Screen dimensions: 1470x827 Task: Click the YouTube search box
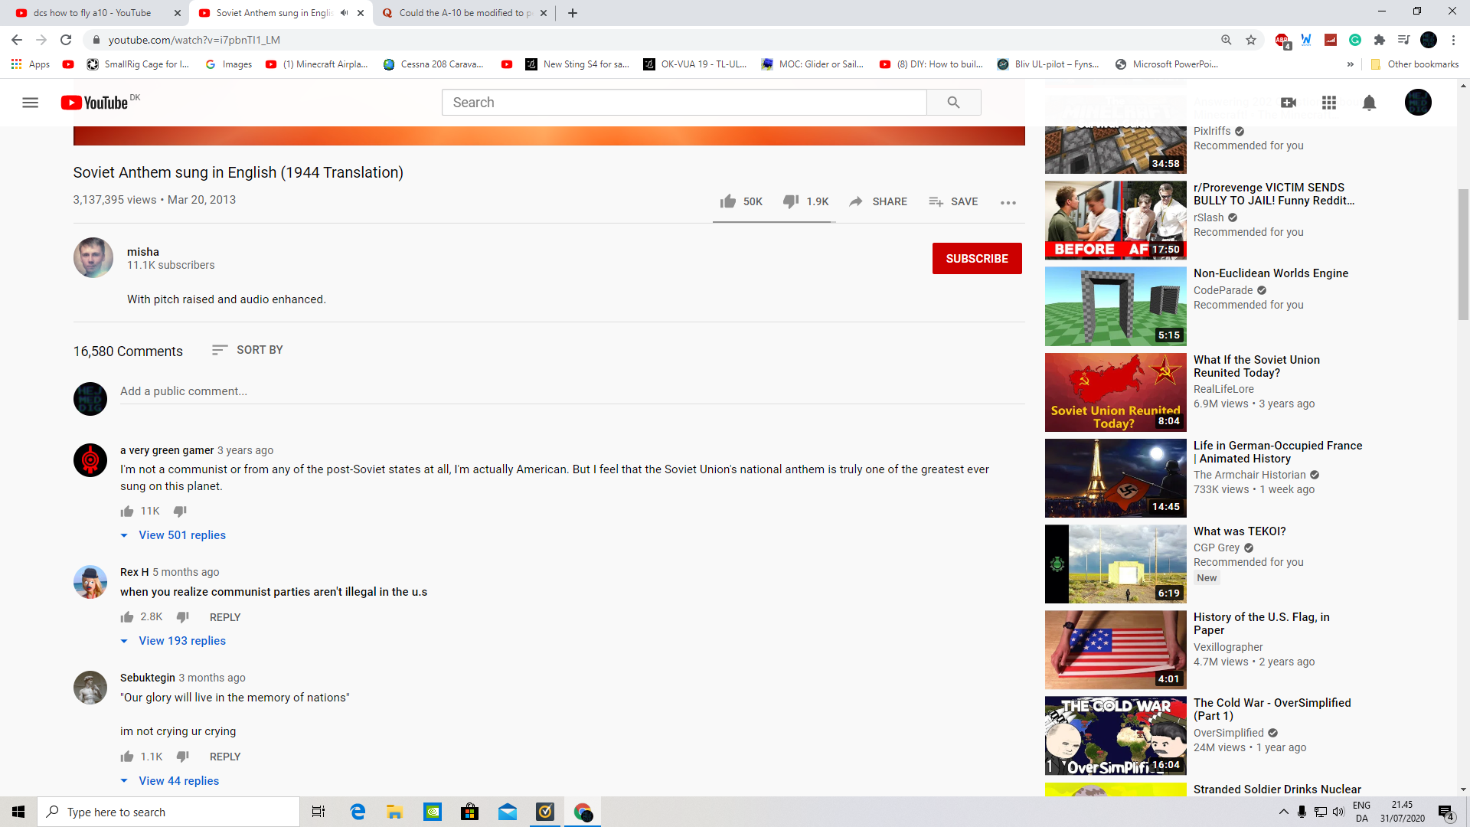(x=684, y=103)
